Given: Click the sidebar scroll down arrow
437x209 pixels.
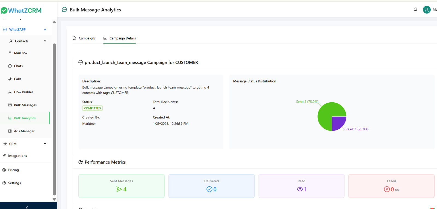Looking at the screenshot, I should point(54,199).
